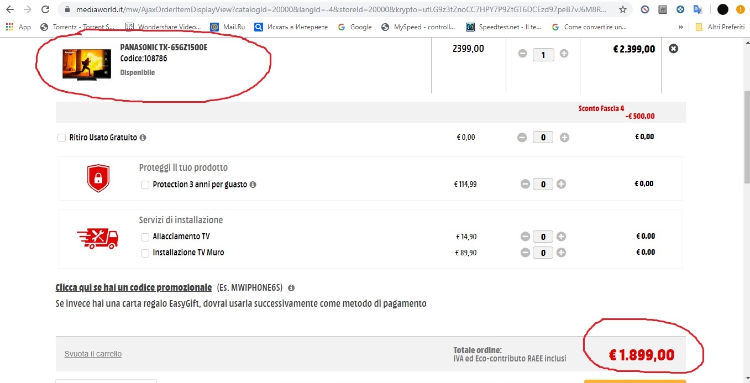The width and height of the screenshot is (750, 383).
Task: Open the blue cross-circle extension
Action: (x=680, y=9)
